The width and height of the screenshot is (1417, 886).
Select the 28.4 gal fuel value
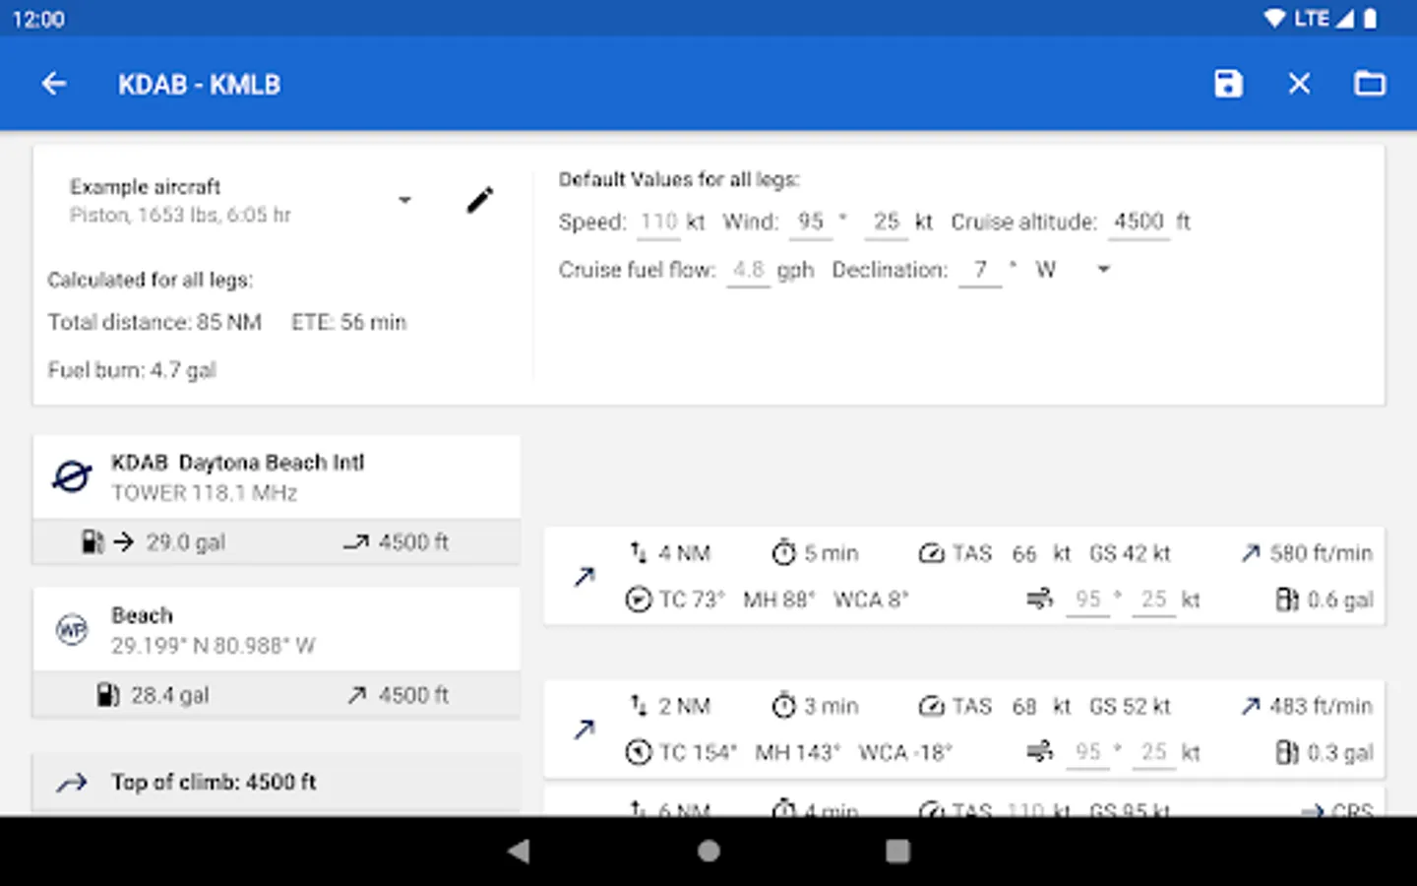point(169,695)
